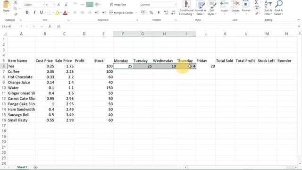Open Format as Table gallery
The image size is (302, 170).
(200, 8)
